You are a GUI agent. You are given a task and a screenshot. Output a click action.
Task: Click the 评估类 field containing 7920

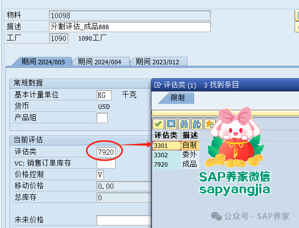click(106, 152)
